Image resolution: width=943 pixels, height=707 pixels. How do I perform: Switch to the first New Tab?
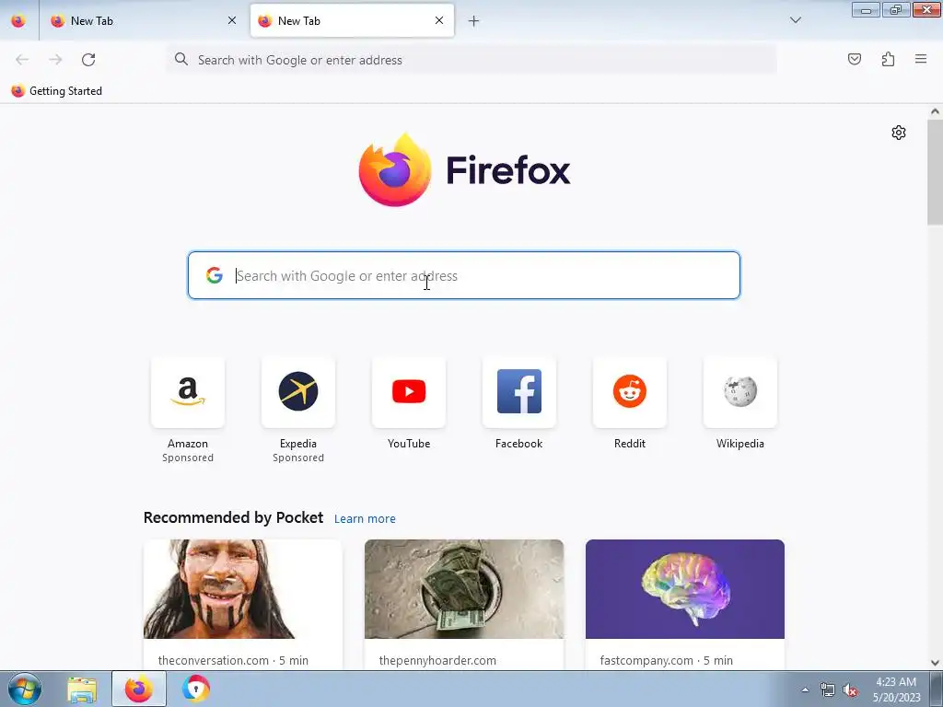pyautogui.click(x=145, y=21)
